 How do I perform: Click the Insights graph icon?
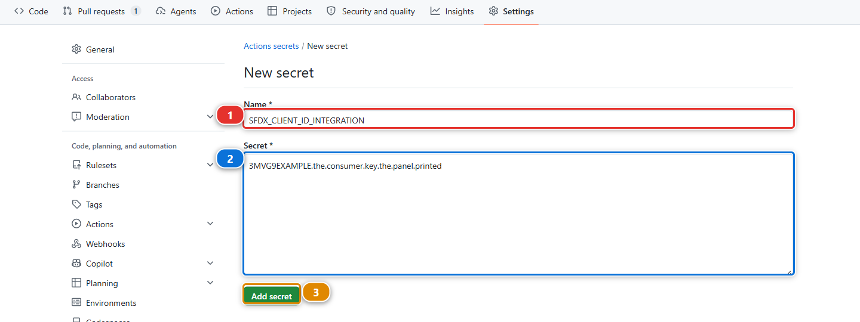pos(435,11)
